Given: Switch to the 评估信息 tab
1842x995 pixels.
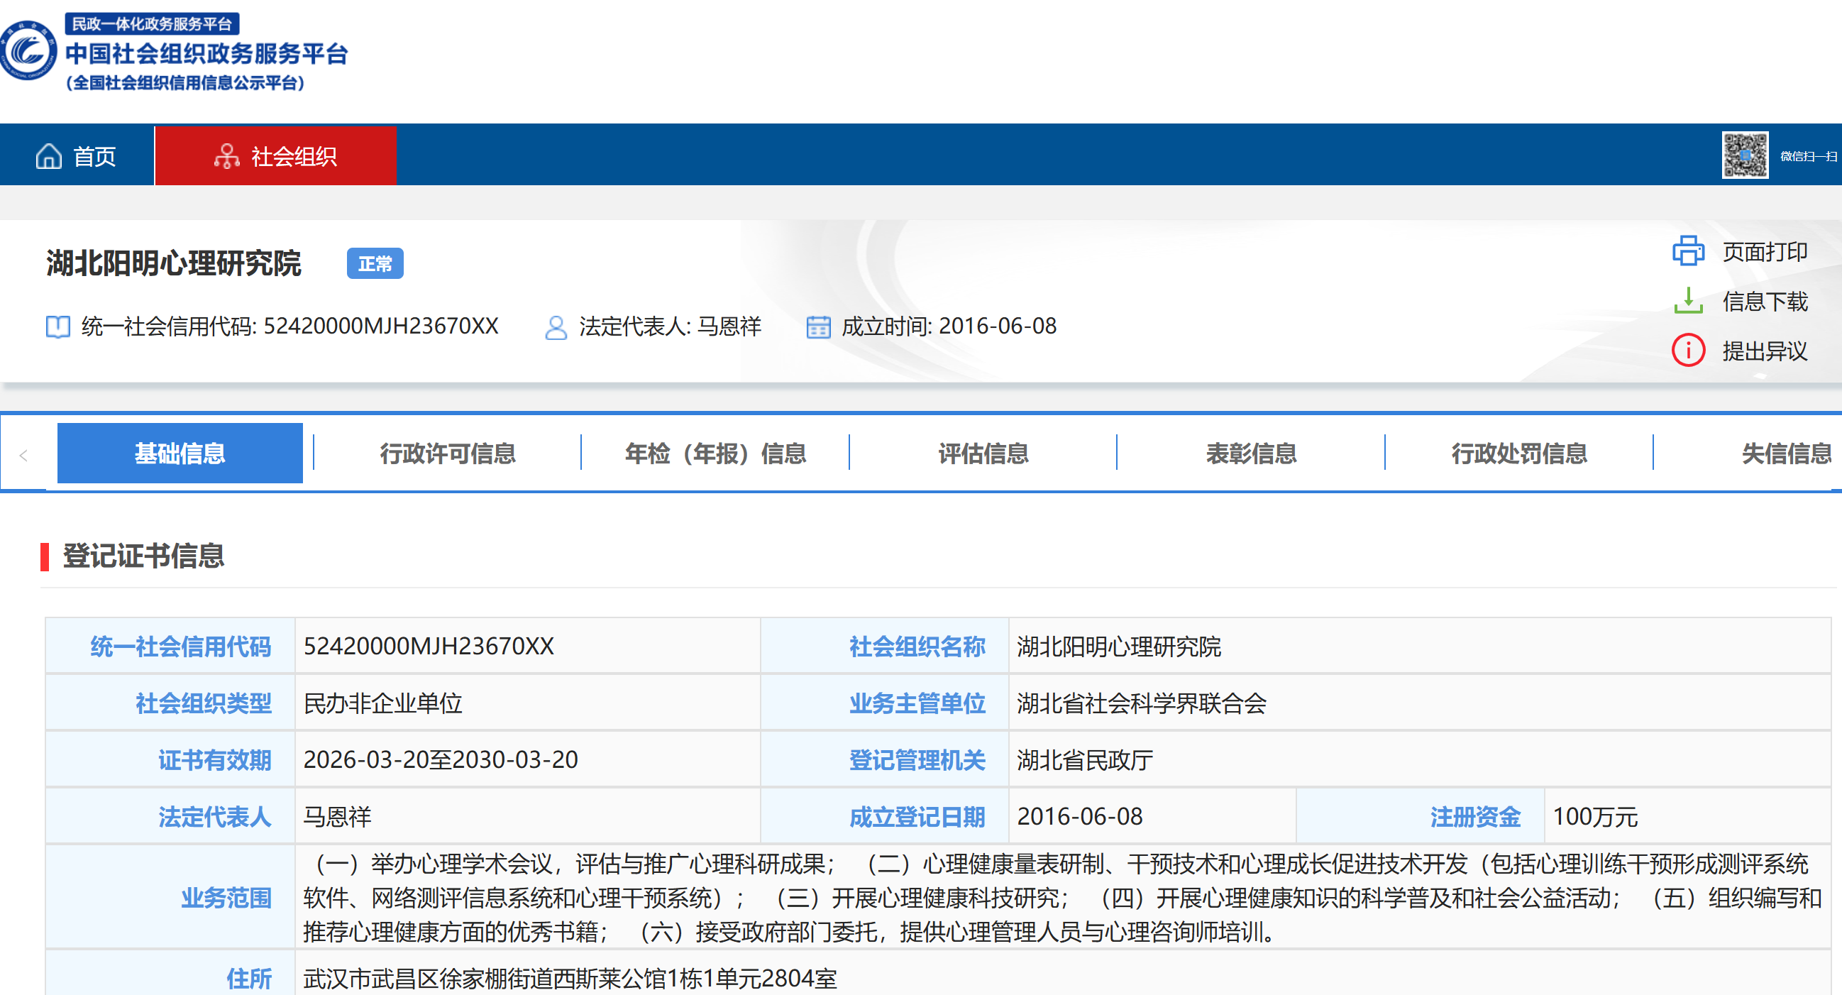Looking at the screenshot, I should (983, 453).
